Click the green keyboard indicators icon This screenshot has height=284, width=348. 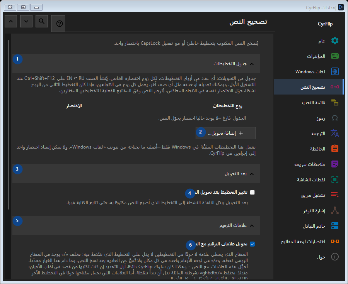pos(335,56)
